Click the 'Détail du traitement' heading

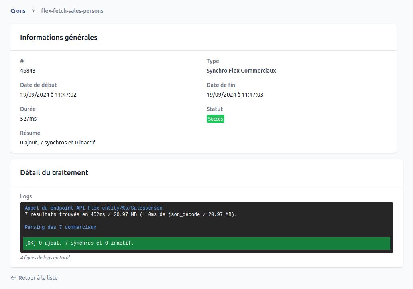coord(54,173)
